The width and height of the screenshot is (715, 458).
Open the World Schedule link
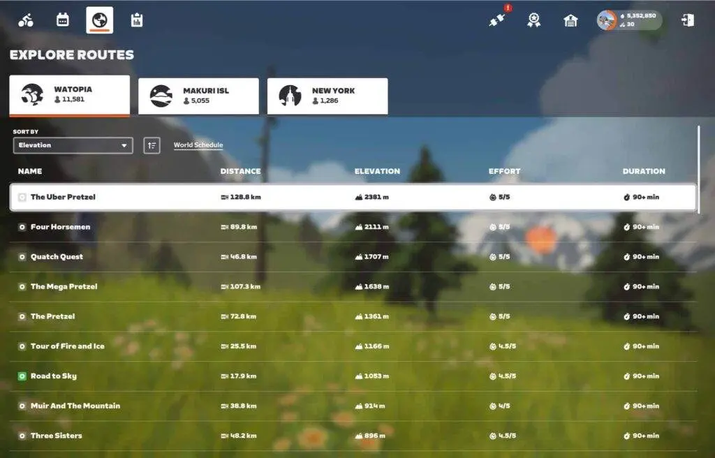[198, 145]
